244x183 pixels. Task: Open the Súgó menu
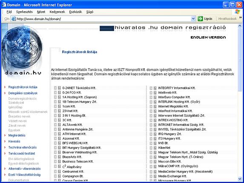tap(89, 12)
